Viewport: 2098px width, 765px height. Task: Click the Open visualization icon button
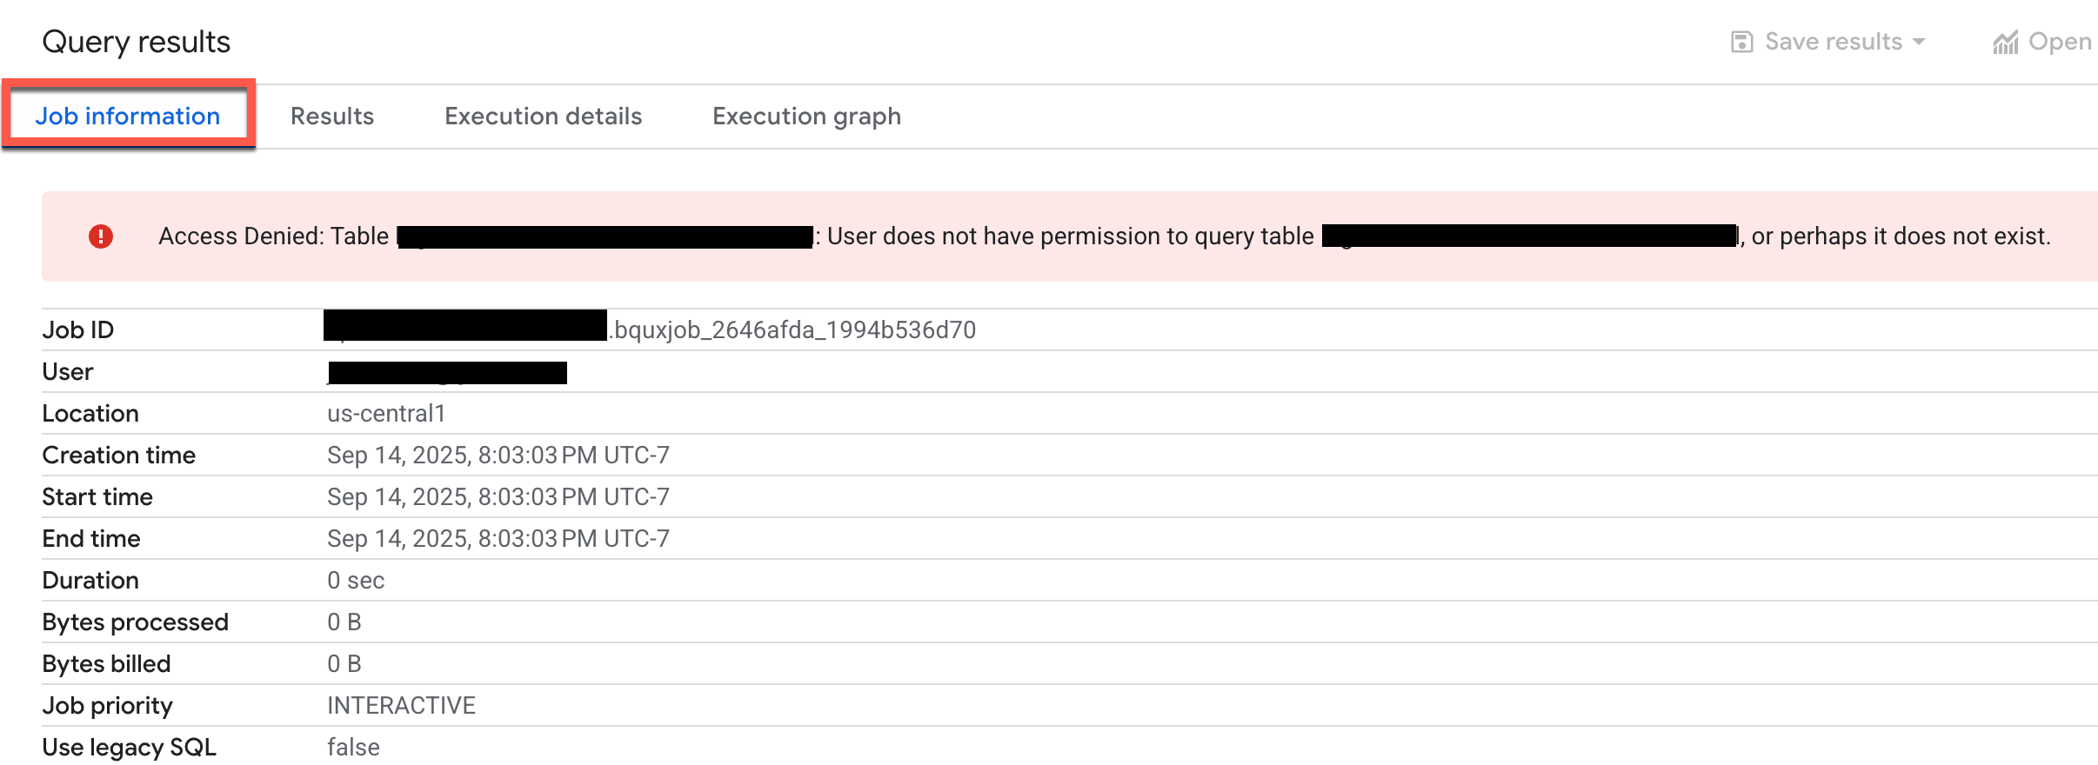tap(2006, 41)
